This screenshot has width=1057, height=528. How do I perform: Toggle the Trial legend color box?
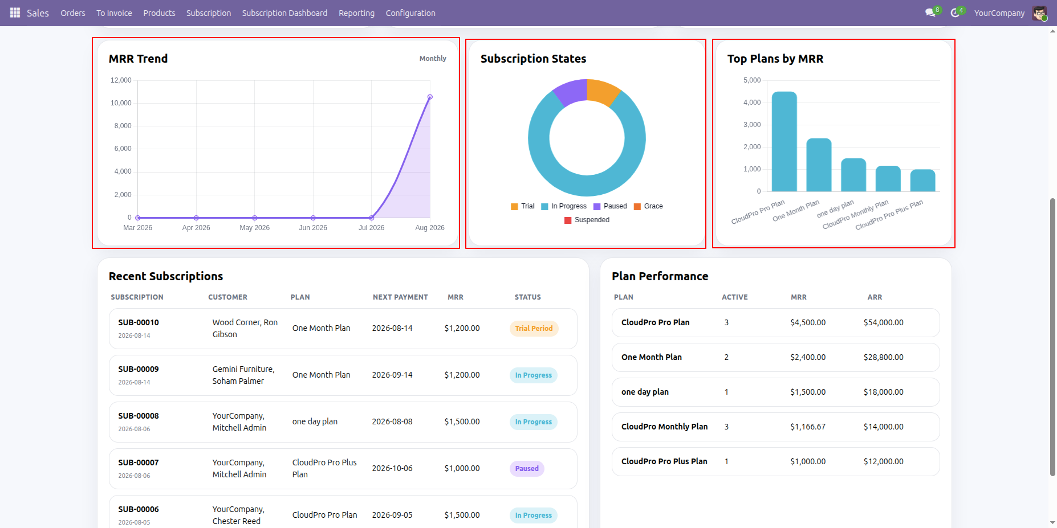(x=514, y=206)
